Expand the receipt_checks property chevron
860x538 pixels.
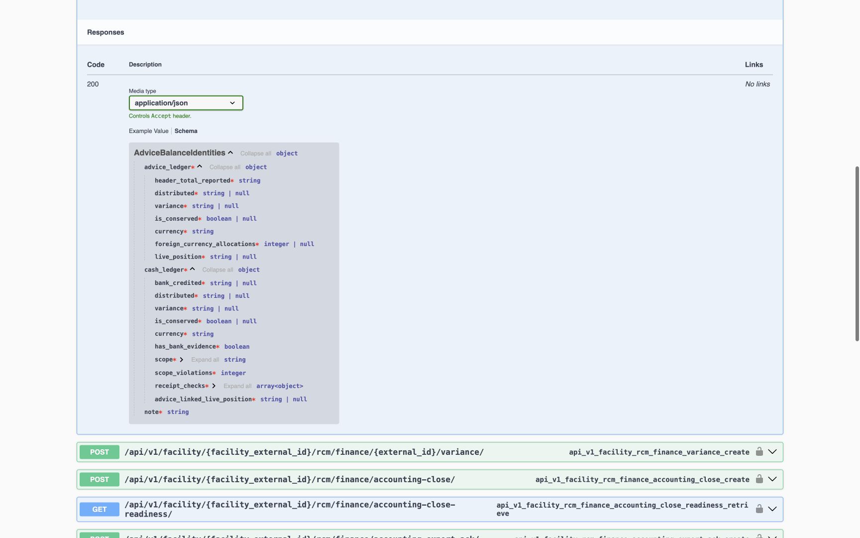[x=214, y=386]
